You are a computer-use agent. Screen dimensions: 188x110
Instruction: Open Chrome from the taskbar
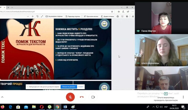click(57, 107)
